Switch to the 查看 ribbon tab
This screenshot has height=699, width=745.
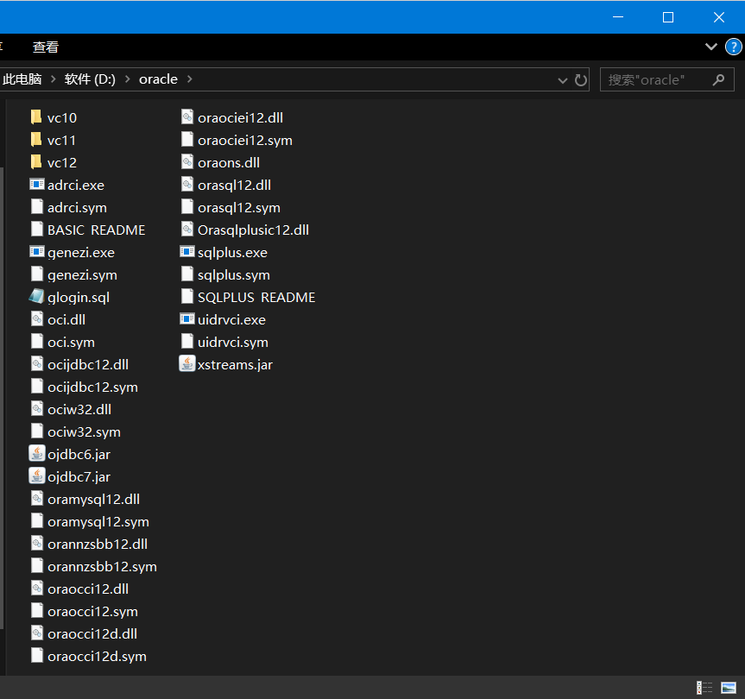pyautogui.click(x=45, y=47)
